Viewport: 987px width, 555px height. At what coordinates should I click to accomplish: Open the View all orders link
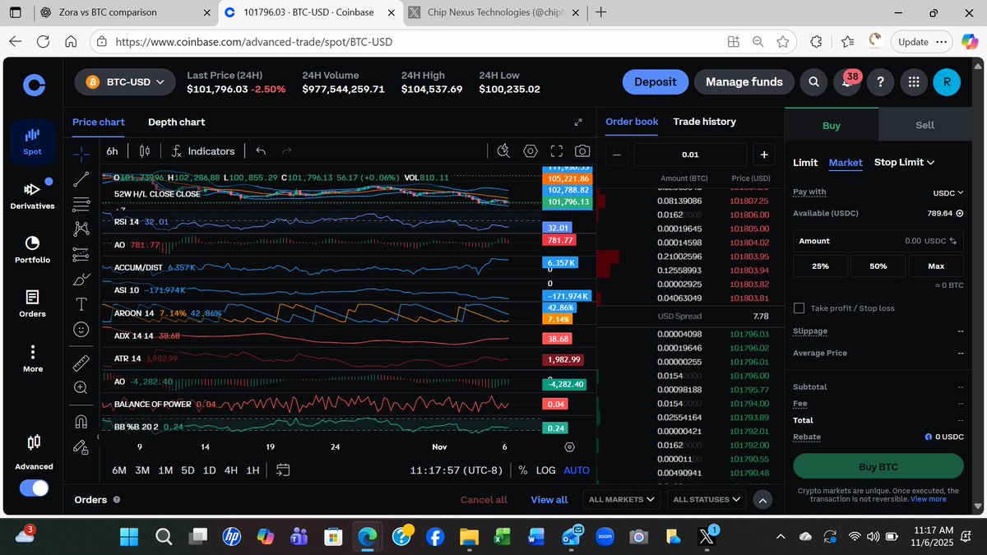point(549,500)
